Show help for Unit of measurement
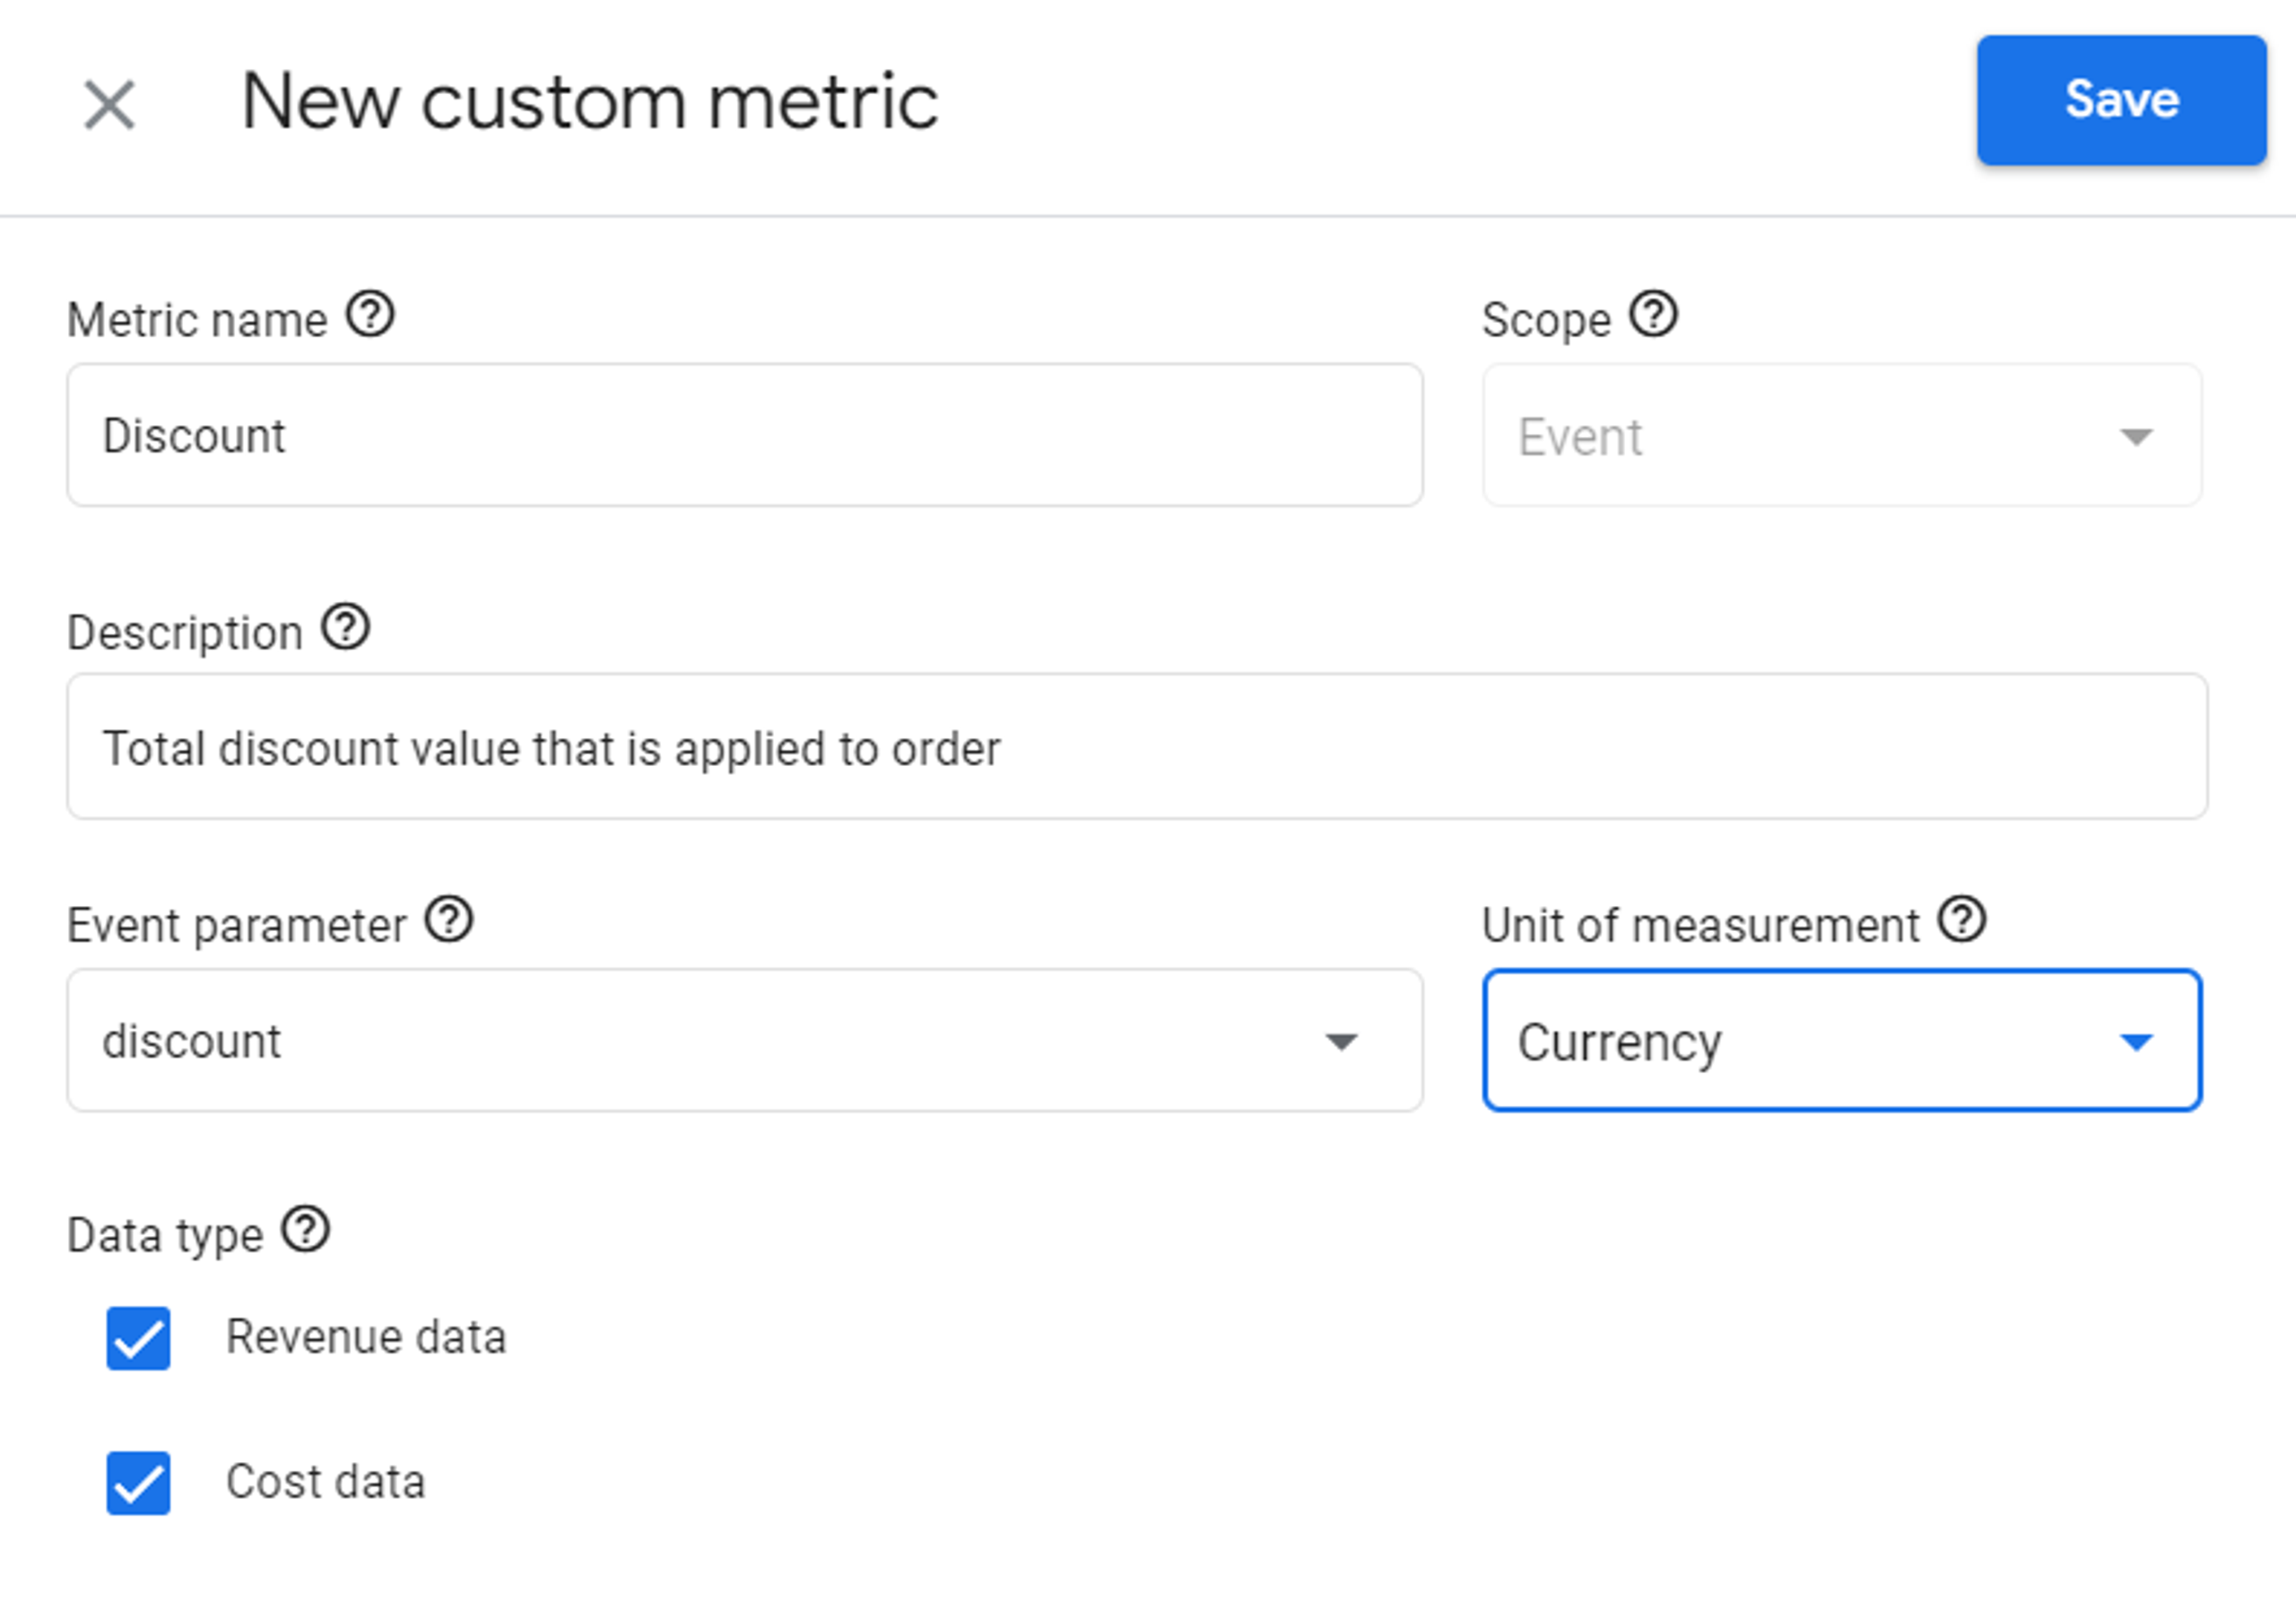The height and width of the screenshot is (1619, 2296). pos(1961,920)
